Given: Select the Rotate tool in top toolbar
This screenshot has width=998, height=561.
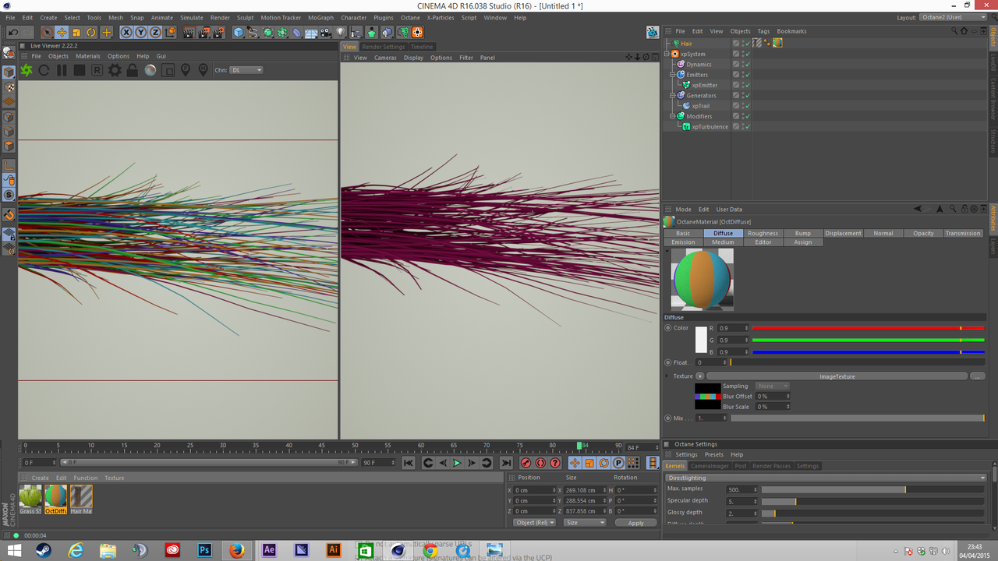Looking at the screenshot, I should 91,32.
